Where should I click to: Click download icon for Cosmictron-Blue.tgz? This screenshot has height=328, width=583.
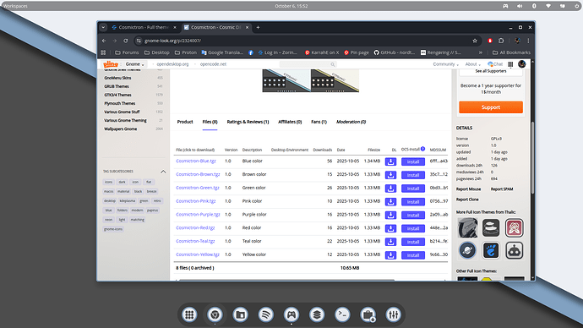pyautogui.click(x=390, y=161)
